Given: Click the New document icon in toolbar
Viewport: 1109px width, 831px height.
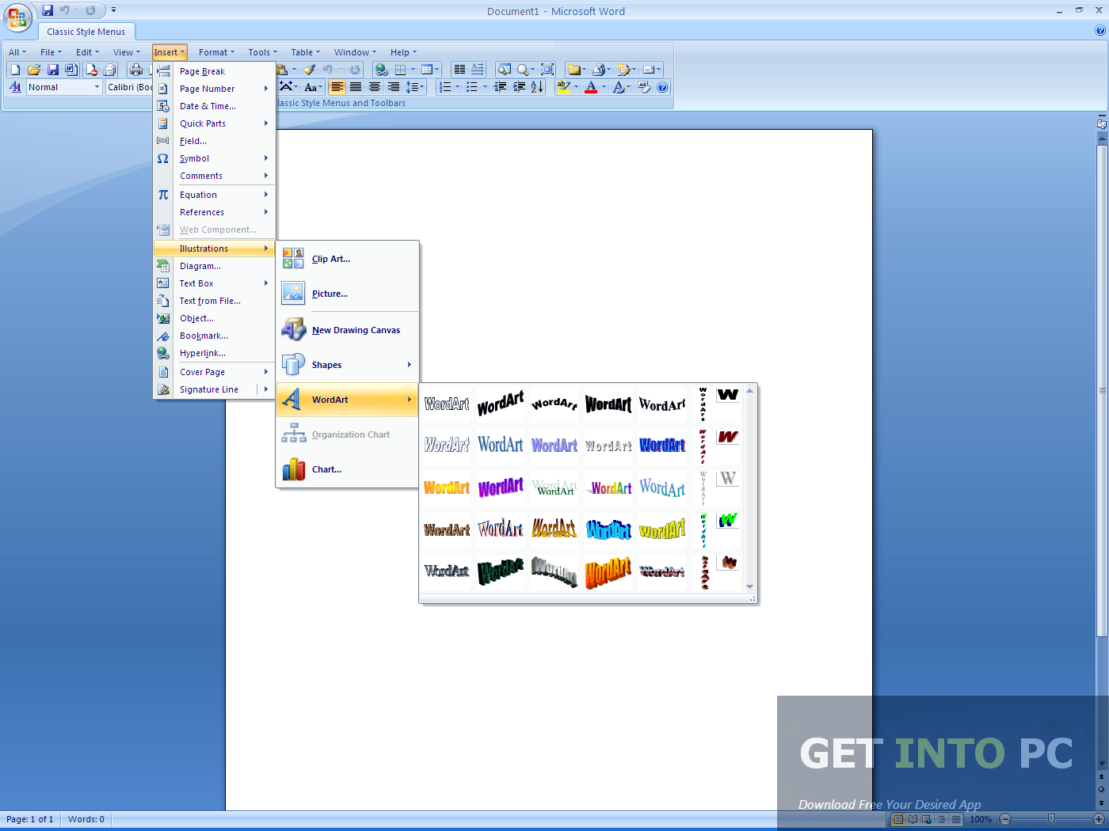Looking at the screenshot, I should [15, 70].
